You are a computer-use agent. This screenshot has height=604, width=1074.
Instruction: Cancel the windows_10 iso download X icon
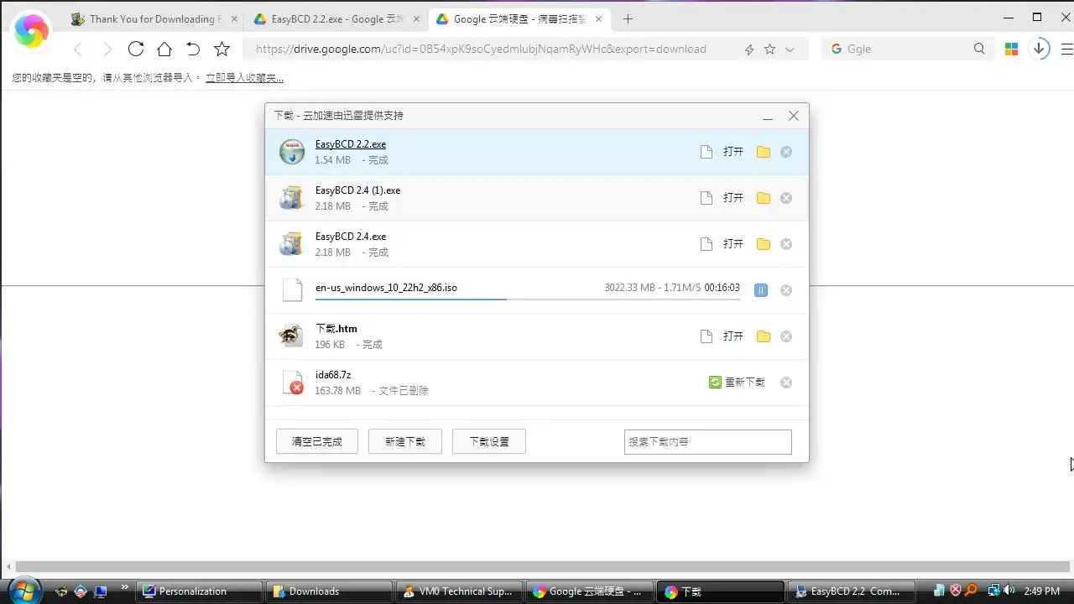coord(786,290)
